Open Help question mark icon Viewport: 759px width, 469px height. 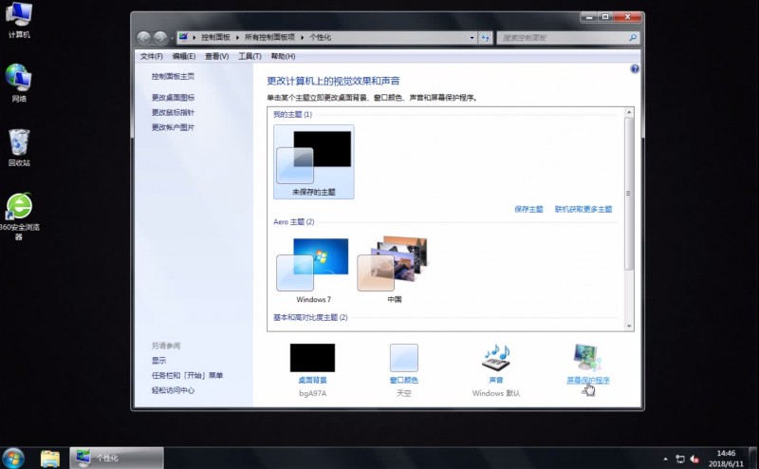635,69
